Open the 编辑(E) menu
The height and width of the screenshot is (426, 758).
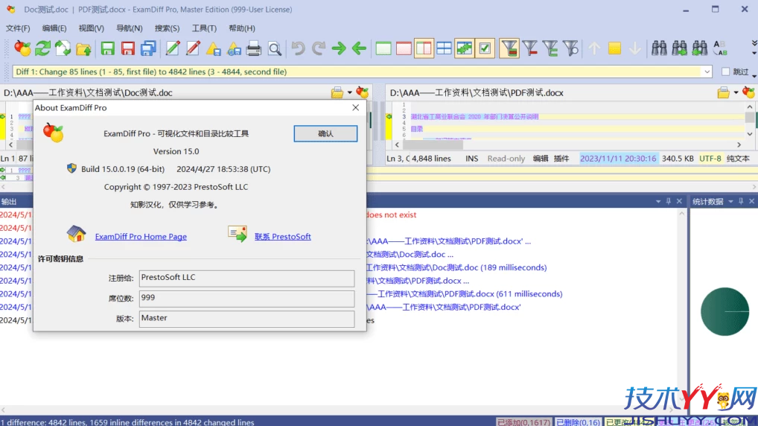(54, 28)
